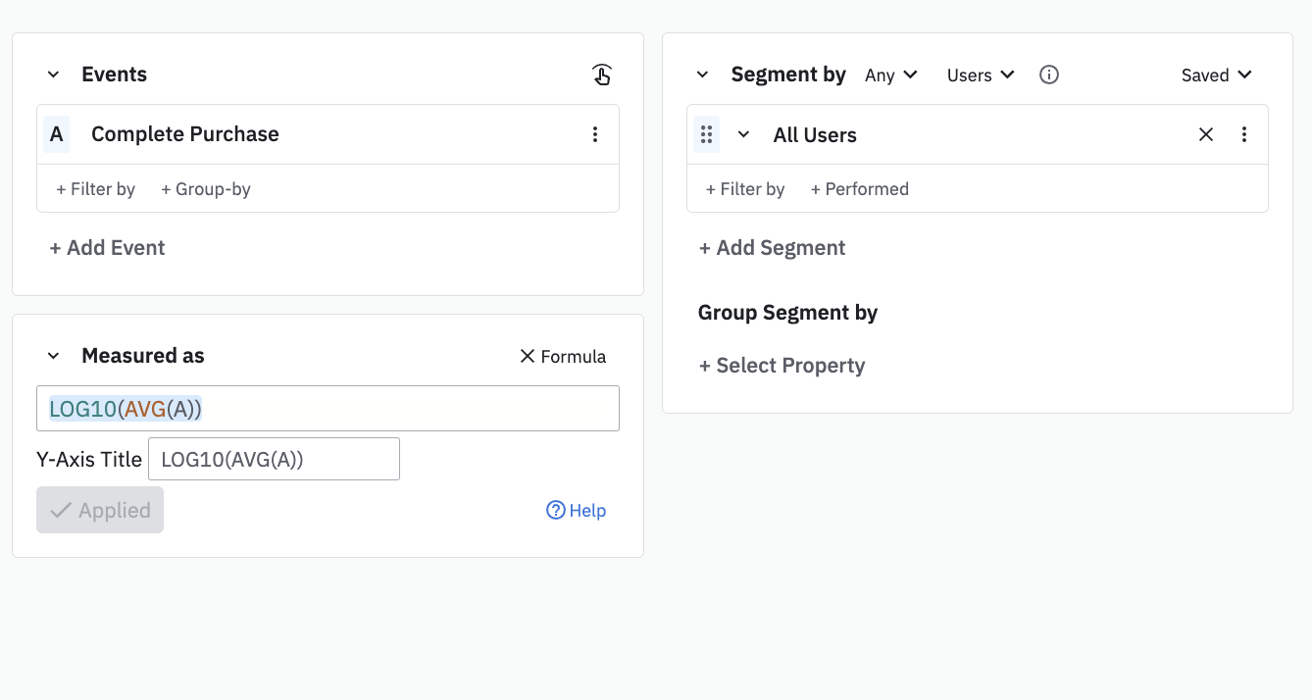Open the Users dropdown

tap(980, 75)
